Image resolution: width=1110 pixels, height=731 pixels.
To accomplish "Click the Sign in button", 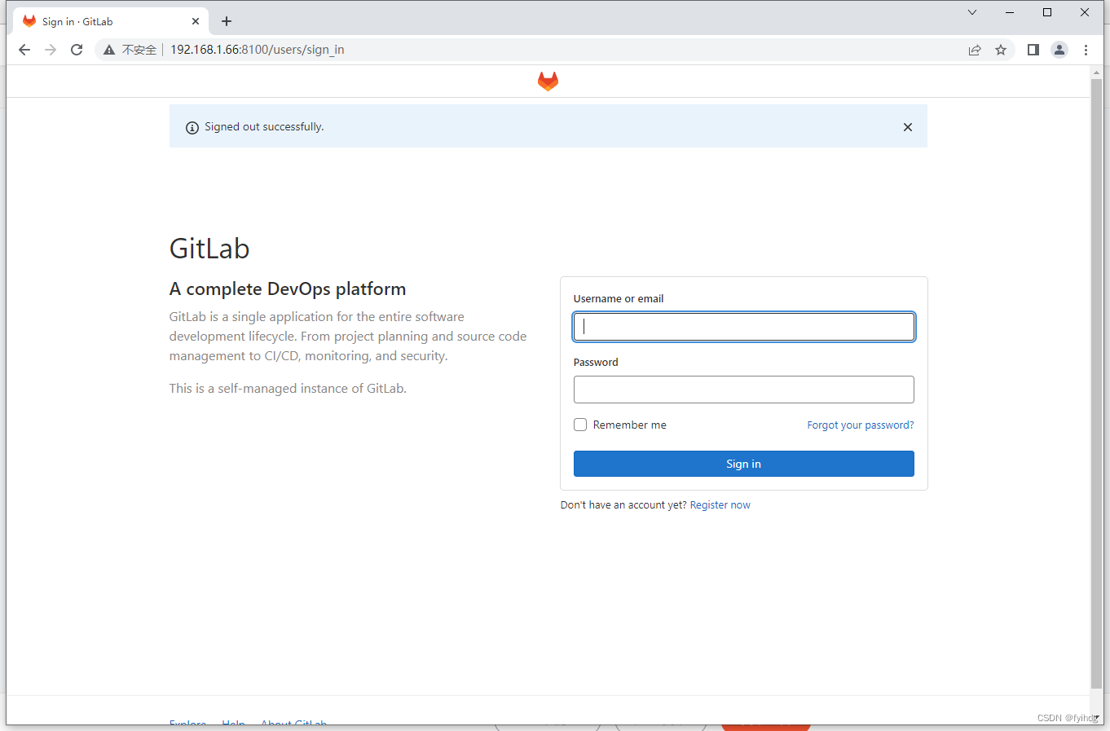I will [x=743, y=464].
